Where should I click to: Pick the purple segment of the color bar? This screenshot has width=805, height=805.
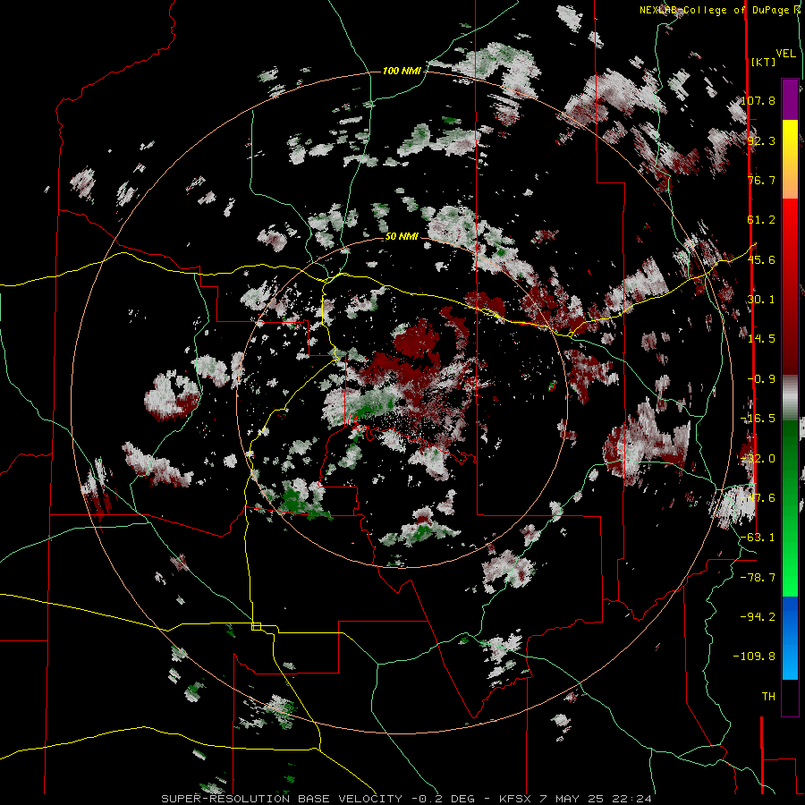click(790, 99)
